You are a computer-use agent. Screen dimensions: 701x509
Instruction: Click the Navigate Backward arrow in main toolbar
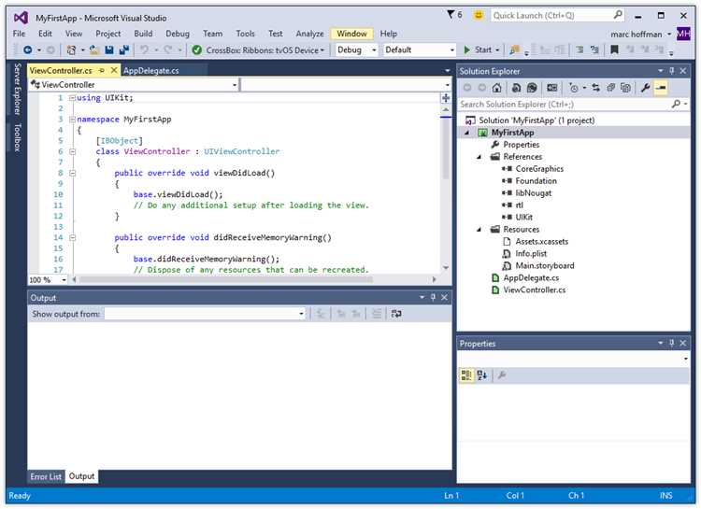coord(28,50)
